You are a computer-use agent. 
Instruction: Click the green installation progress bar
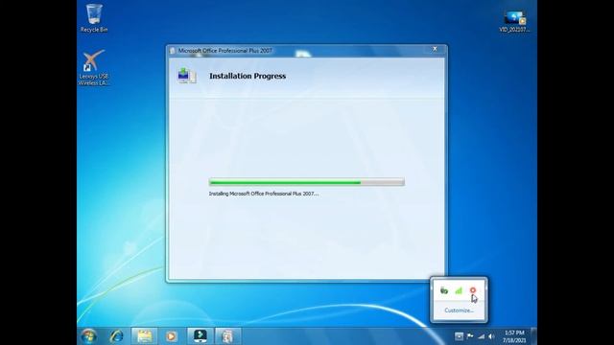307,182
